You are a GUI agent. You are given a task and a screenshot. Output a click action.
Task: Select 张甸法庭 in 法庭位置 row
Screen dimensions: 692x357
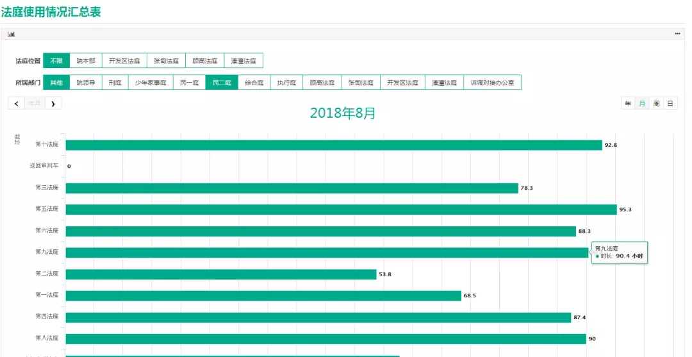tap(167, 61)
